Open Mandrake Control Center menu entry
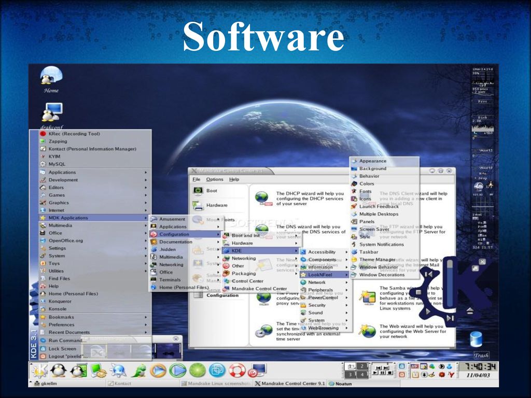Viewport: 531px width, 398px height. click(x=260, y=289)
